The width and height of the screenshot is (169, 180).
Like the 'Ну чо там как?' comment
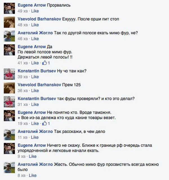[x=35, y=77]
